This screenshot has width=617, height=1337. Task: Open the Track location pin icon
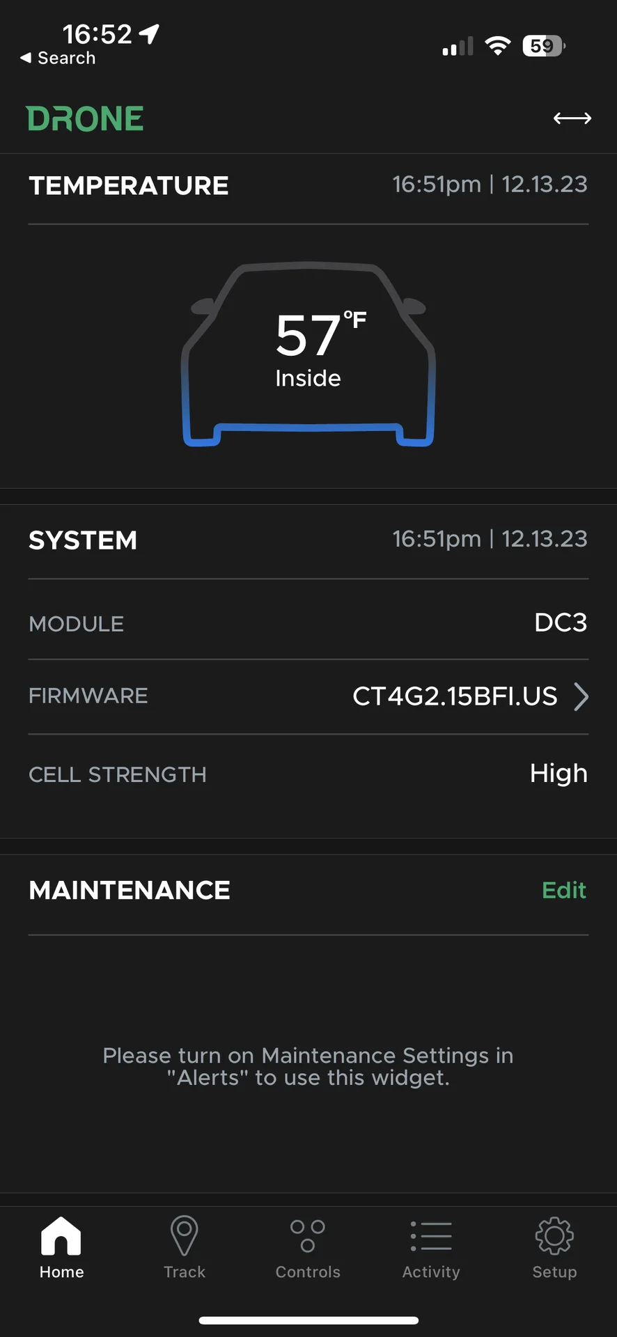pyautogui.click(x=185, y=1237)
